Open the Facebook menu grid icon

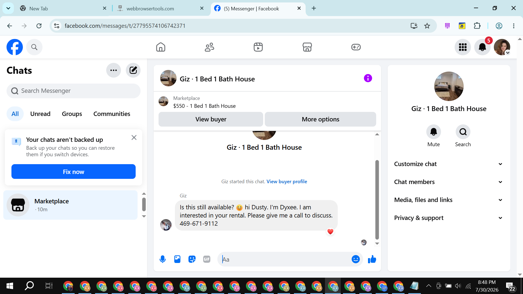pos(463,47)
